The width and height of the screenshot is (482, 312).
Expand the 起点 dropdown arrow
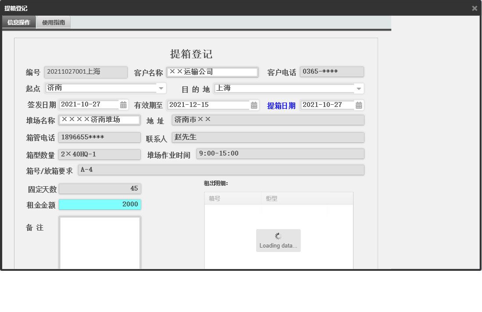pos(161,88)
